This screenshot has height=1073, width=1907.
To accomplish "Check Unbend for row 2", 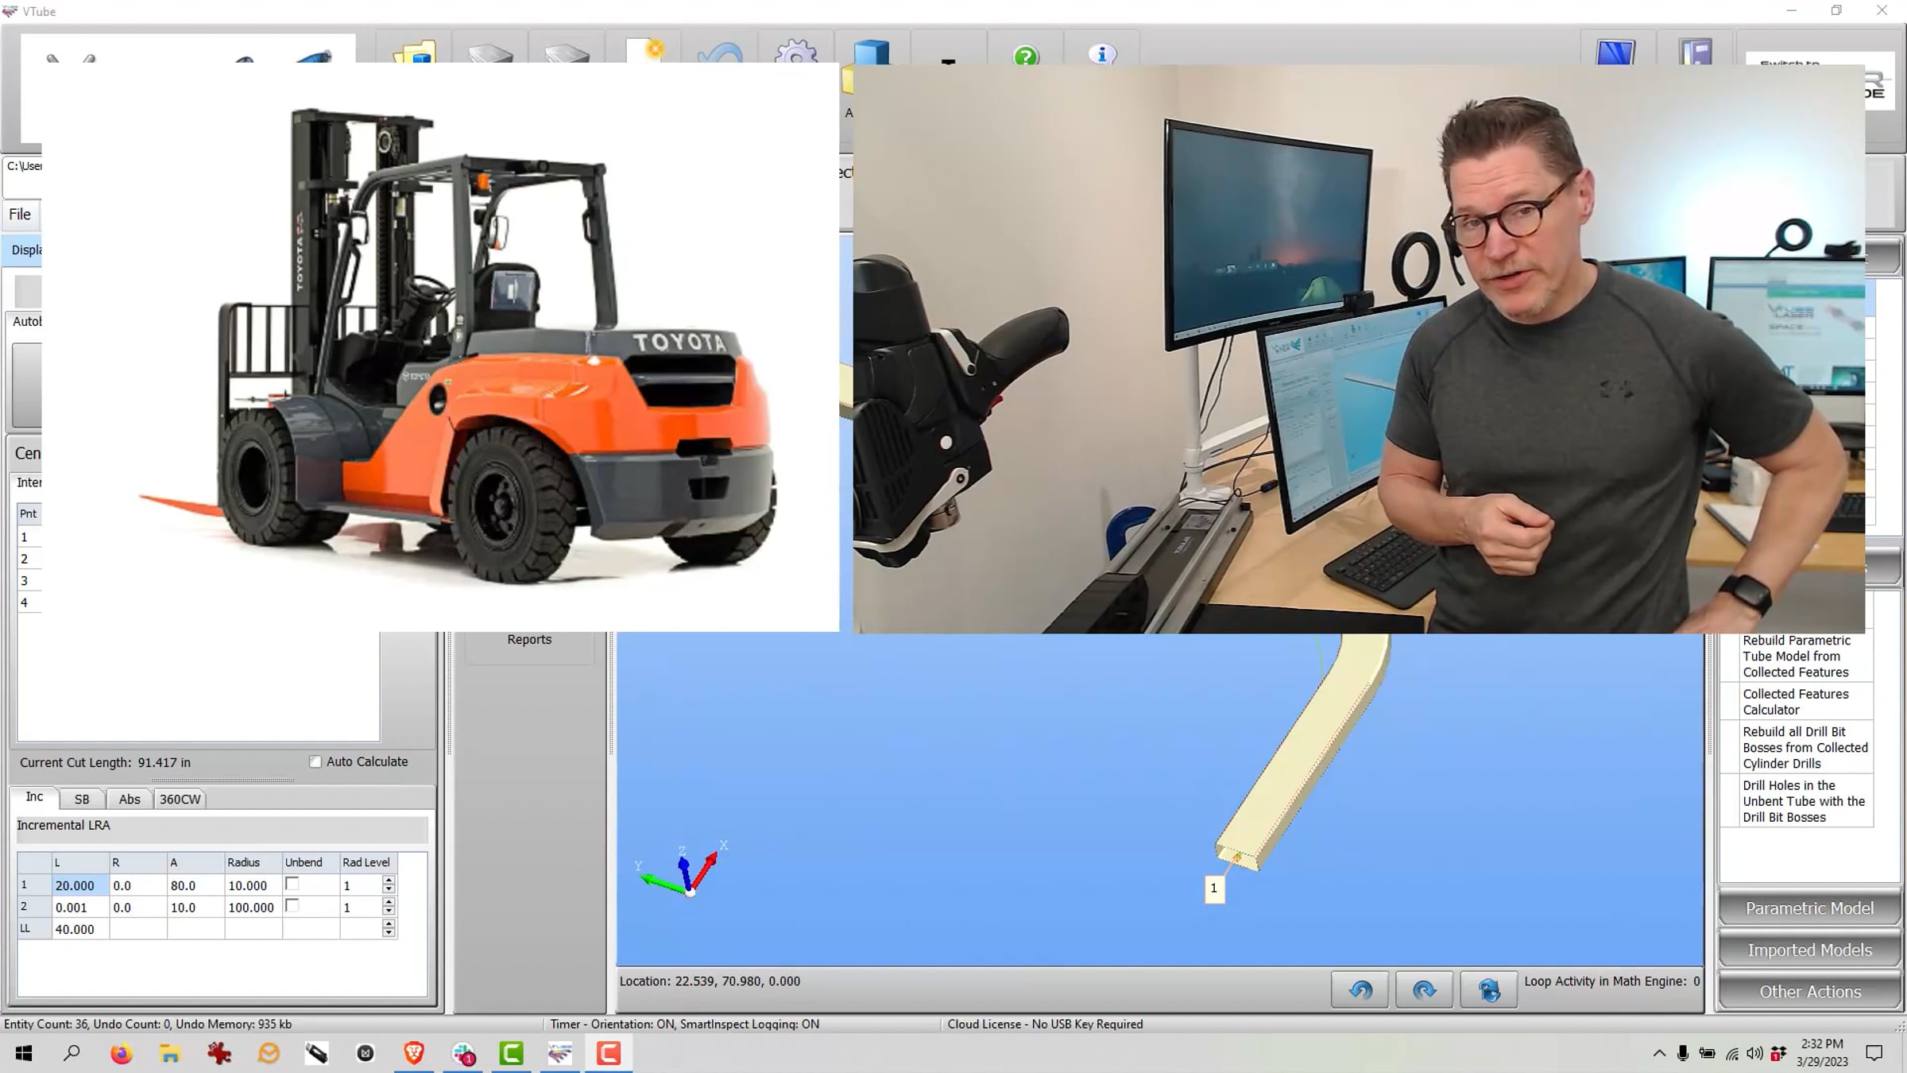I will (292, 905).
